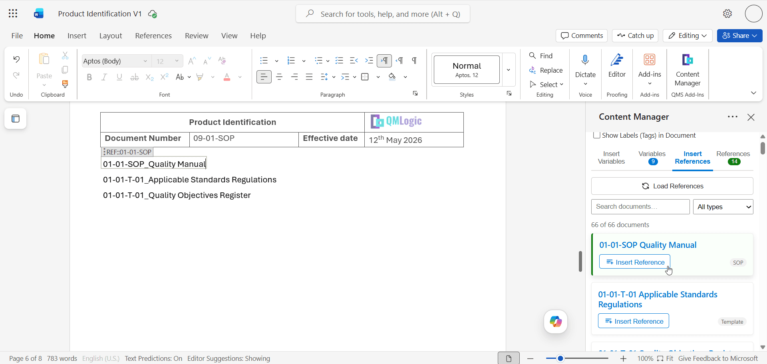Viewport: 767px width, 364px height.
Task: Click the zoom slider handle
Action: pyautogui.click(x=560, y=358)
